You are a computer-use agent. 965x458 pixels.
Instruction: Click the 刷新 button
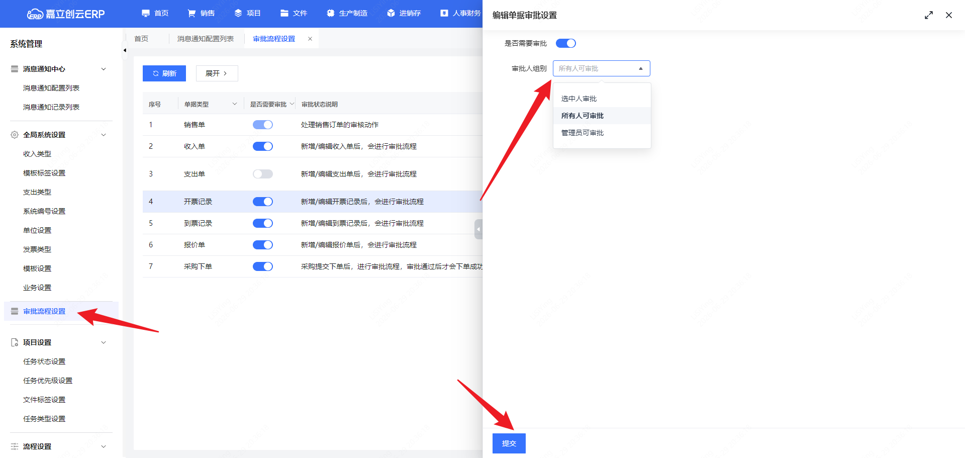(x=164, y=73)
